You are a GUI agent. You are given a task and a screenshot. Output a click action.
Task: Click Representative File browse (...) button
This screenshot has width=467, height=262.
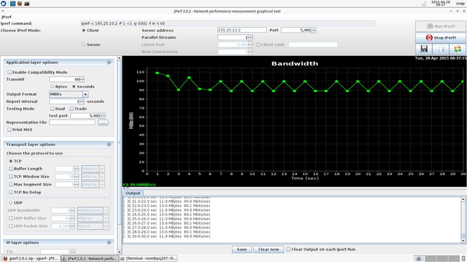(x=103, y=123)
